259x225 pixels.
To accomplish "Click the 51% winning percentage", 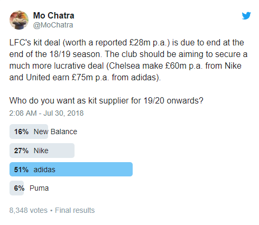I will point(21,170).
